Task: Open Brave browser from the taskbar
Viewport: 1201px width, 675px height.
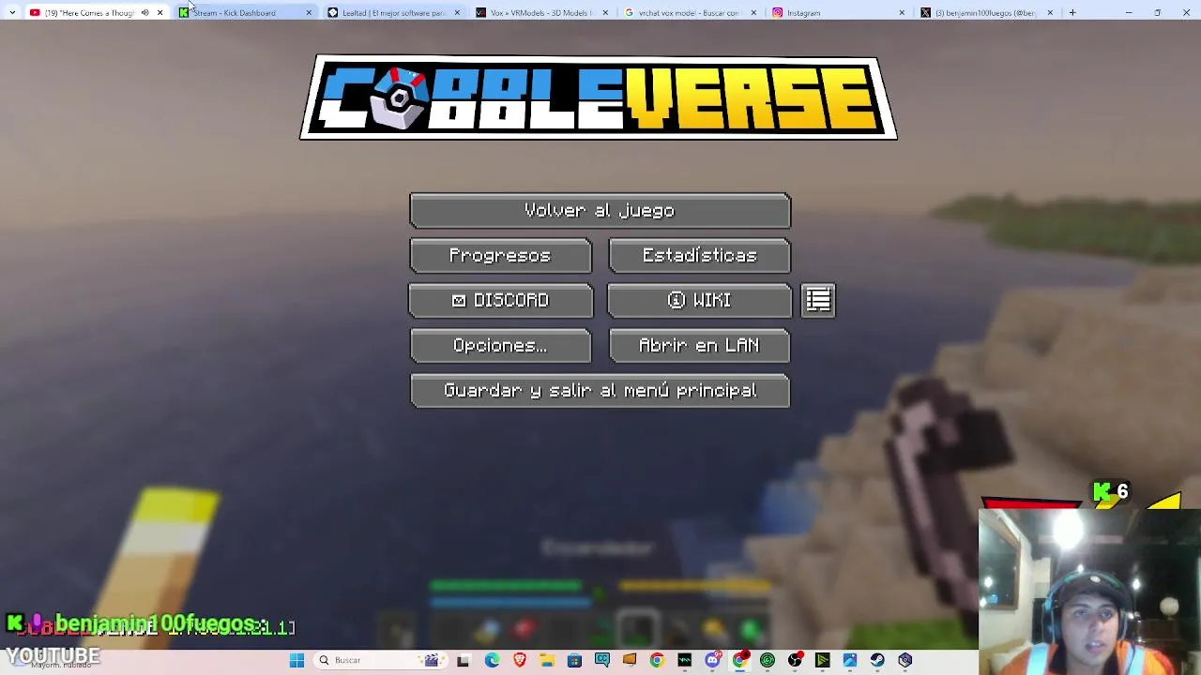Action: click(520, 660)
